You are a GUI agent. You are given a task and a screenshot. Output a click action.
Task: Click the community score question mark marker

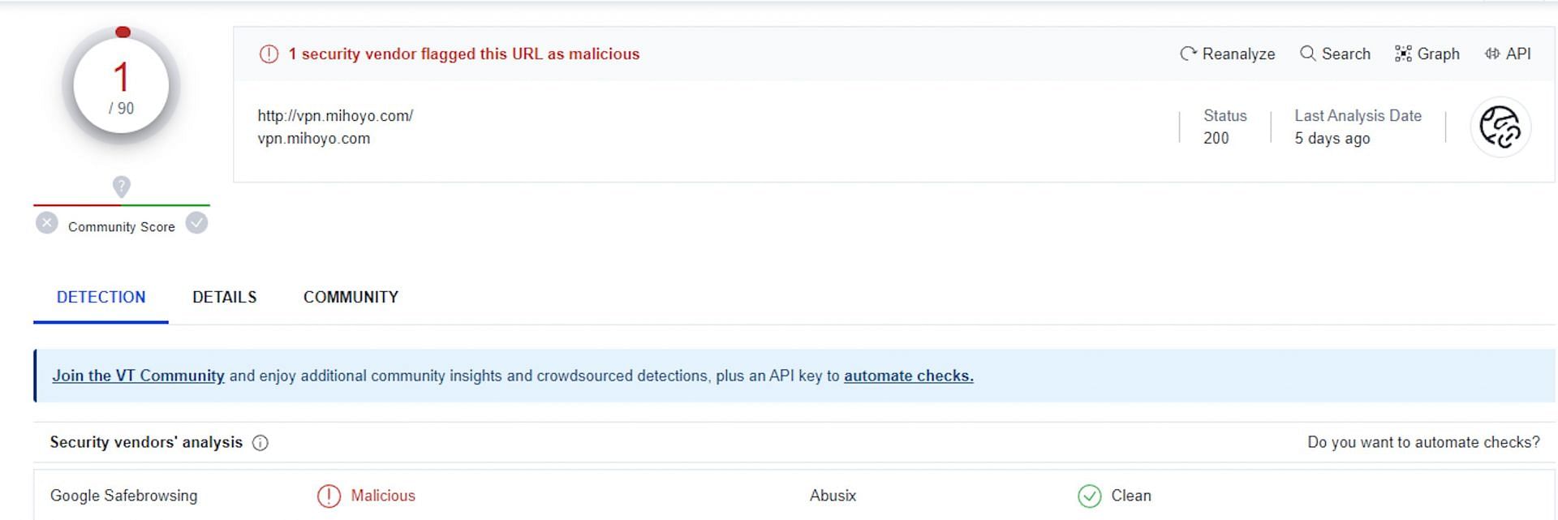pyautogui.click(x=121, y=187)
